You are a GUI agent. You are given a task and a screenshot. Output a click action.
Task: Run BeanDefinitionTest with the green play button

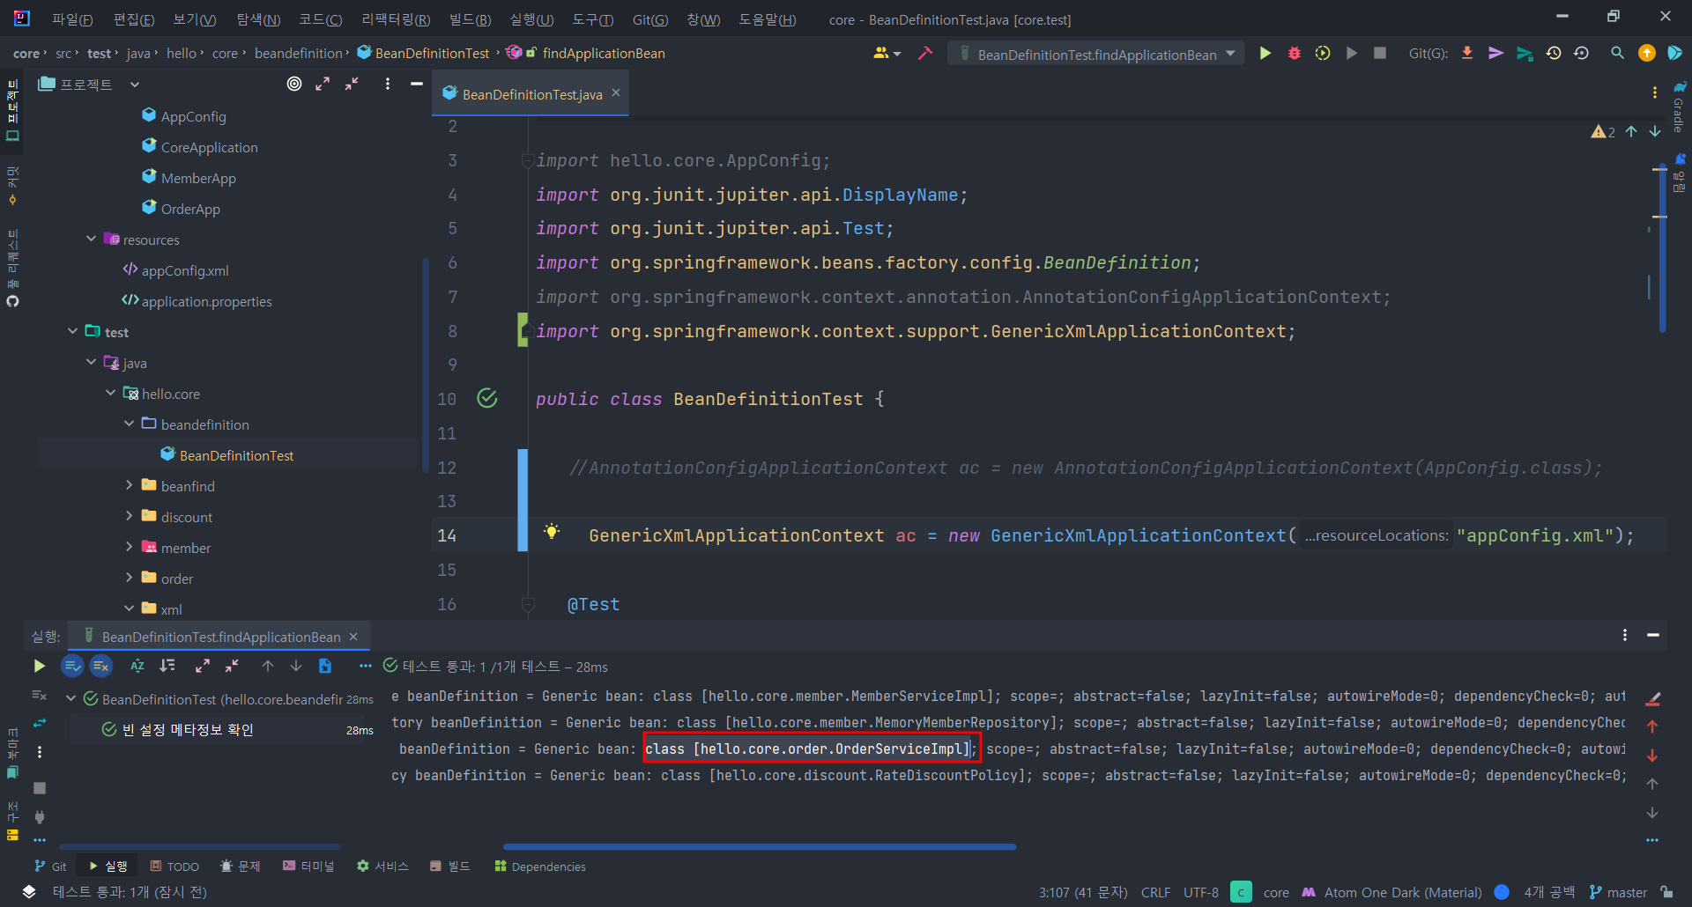(1265, 54)
